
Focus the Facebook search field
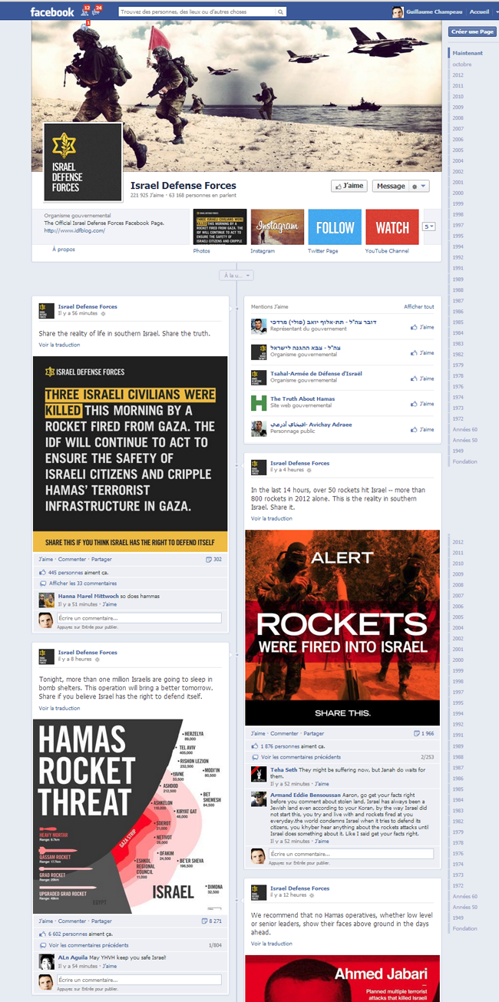click(198, 12)
